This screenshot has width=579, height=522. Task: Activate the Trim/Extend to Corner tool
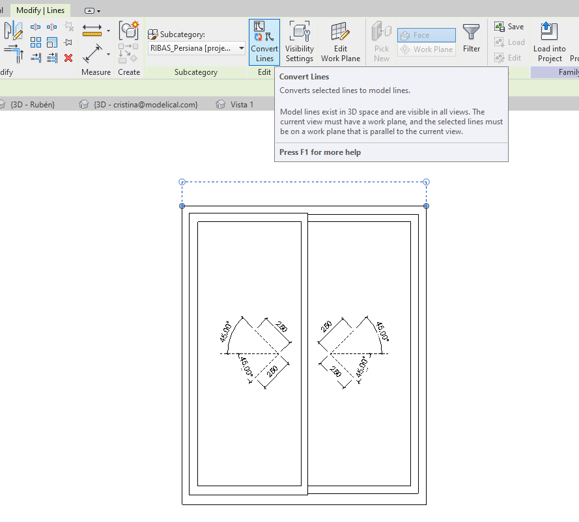point(14,53)
